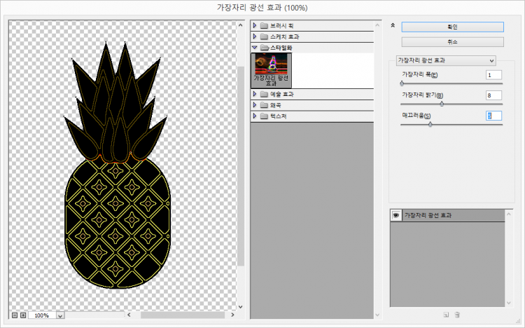The height and width of the screenshot is (328, 525).
Task: Delete the effect layer with trash icon
Action: [457, 315]
